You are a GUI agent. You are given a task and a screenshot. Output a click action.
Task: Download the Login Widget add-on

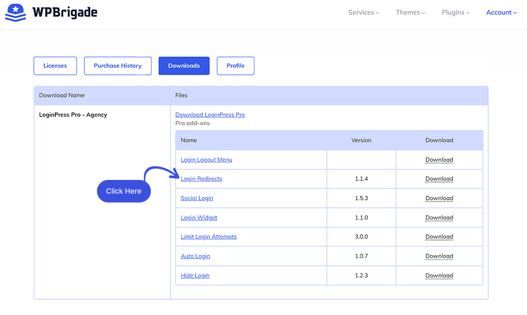click(440, 218)
